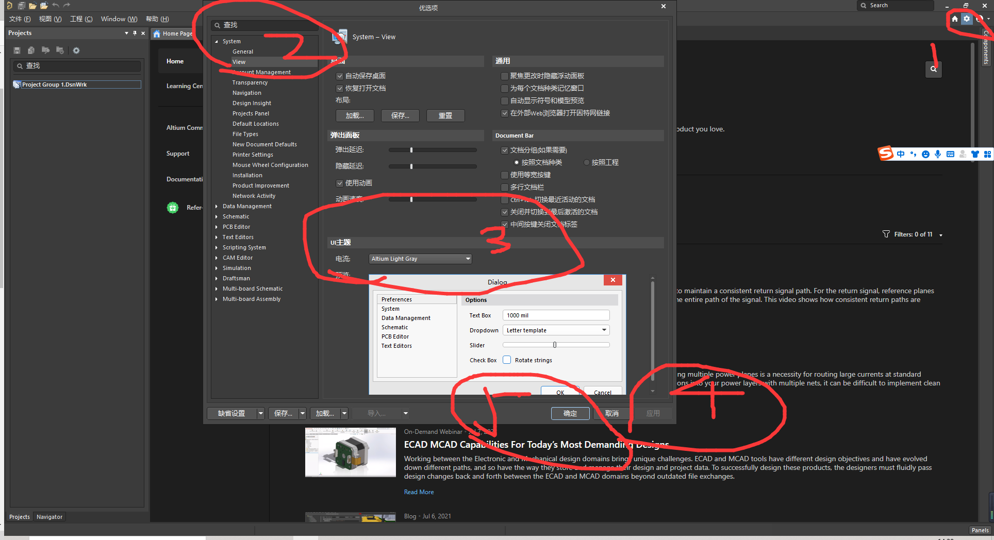The height and width of the screenshot is (540, 994).
Task: Enable the 自动保存桌面 checkbox
Action: (340, 76)
